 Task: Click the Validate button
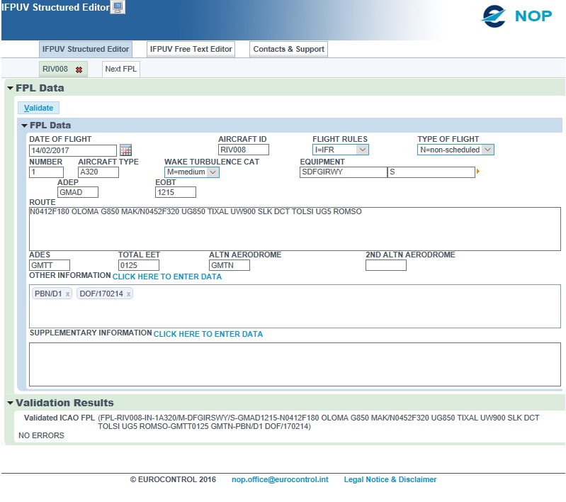coord(39,108)
